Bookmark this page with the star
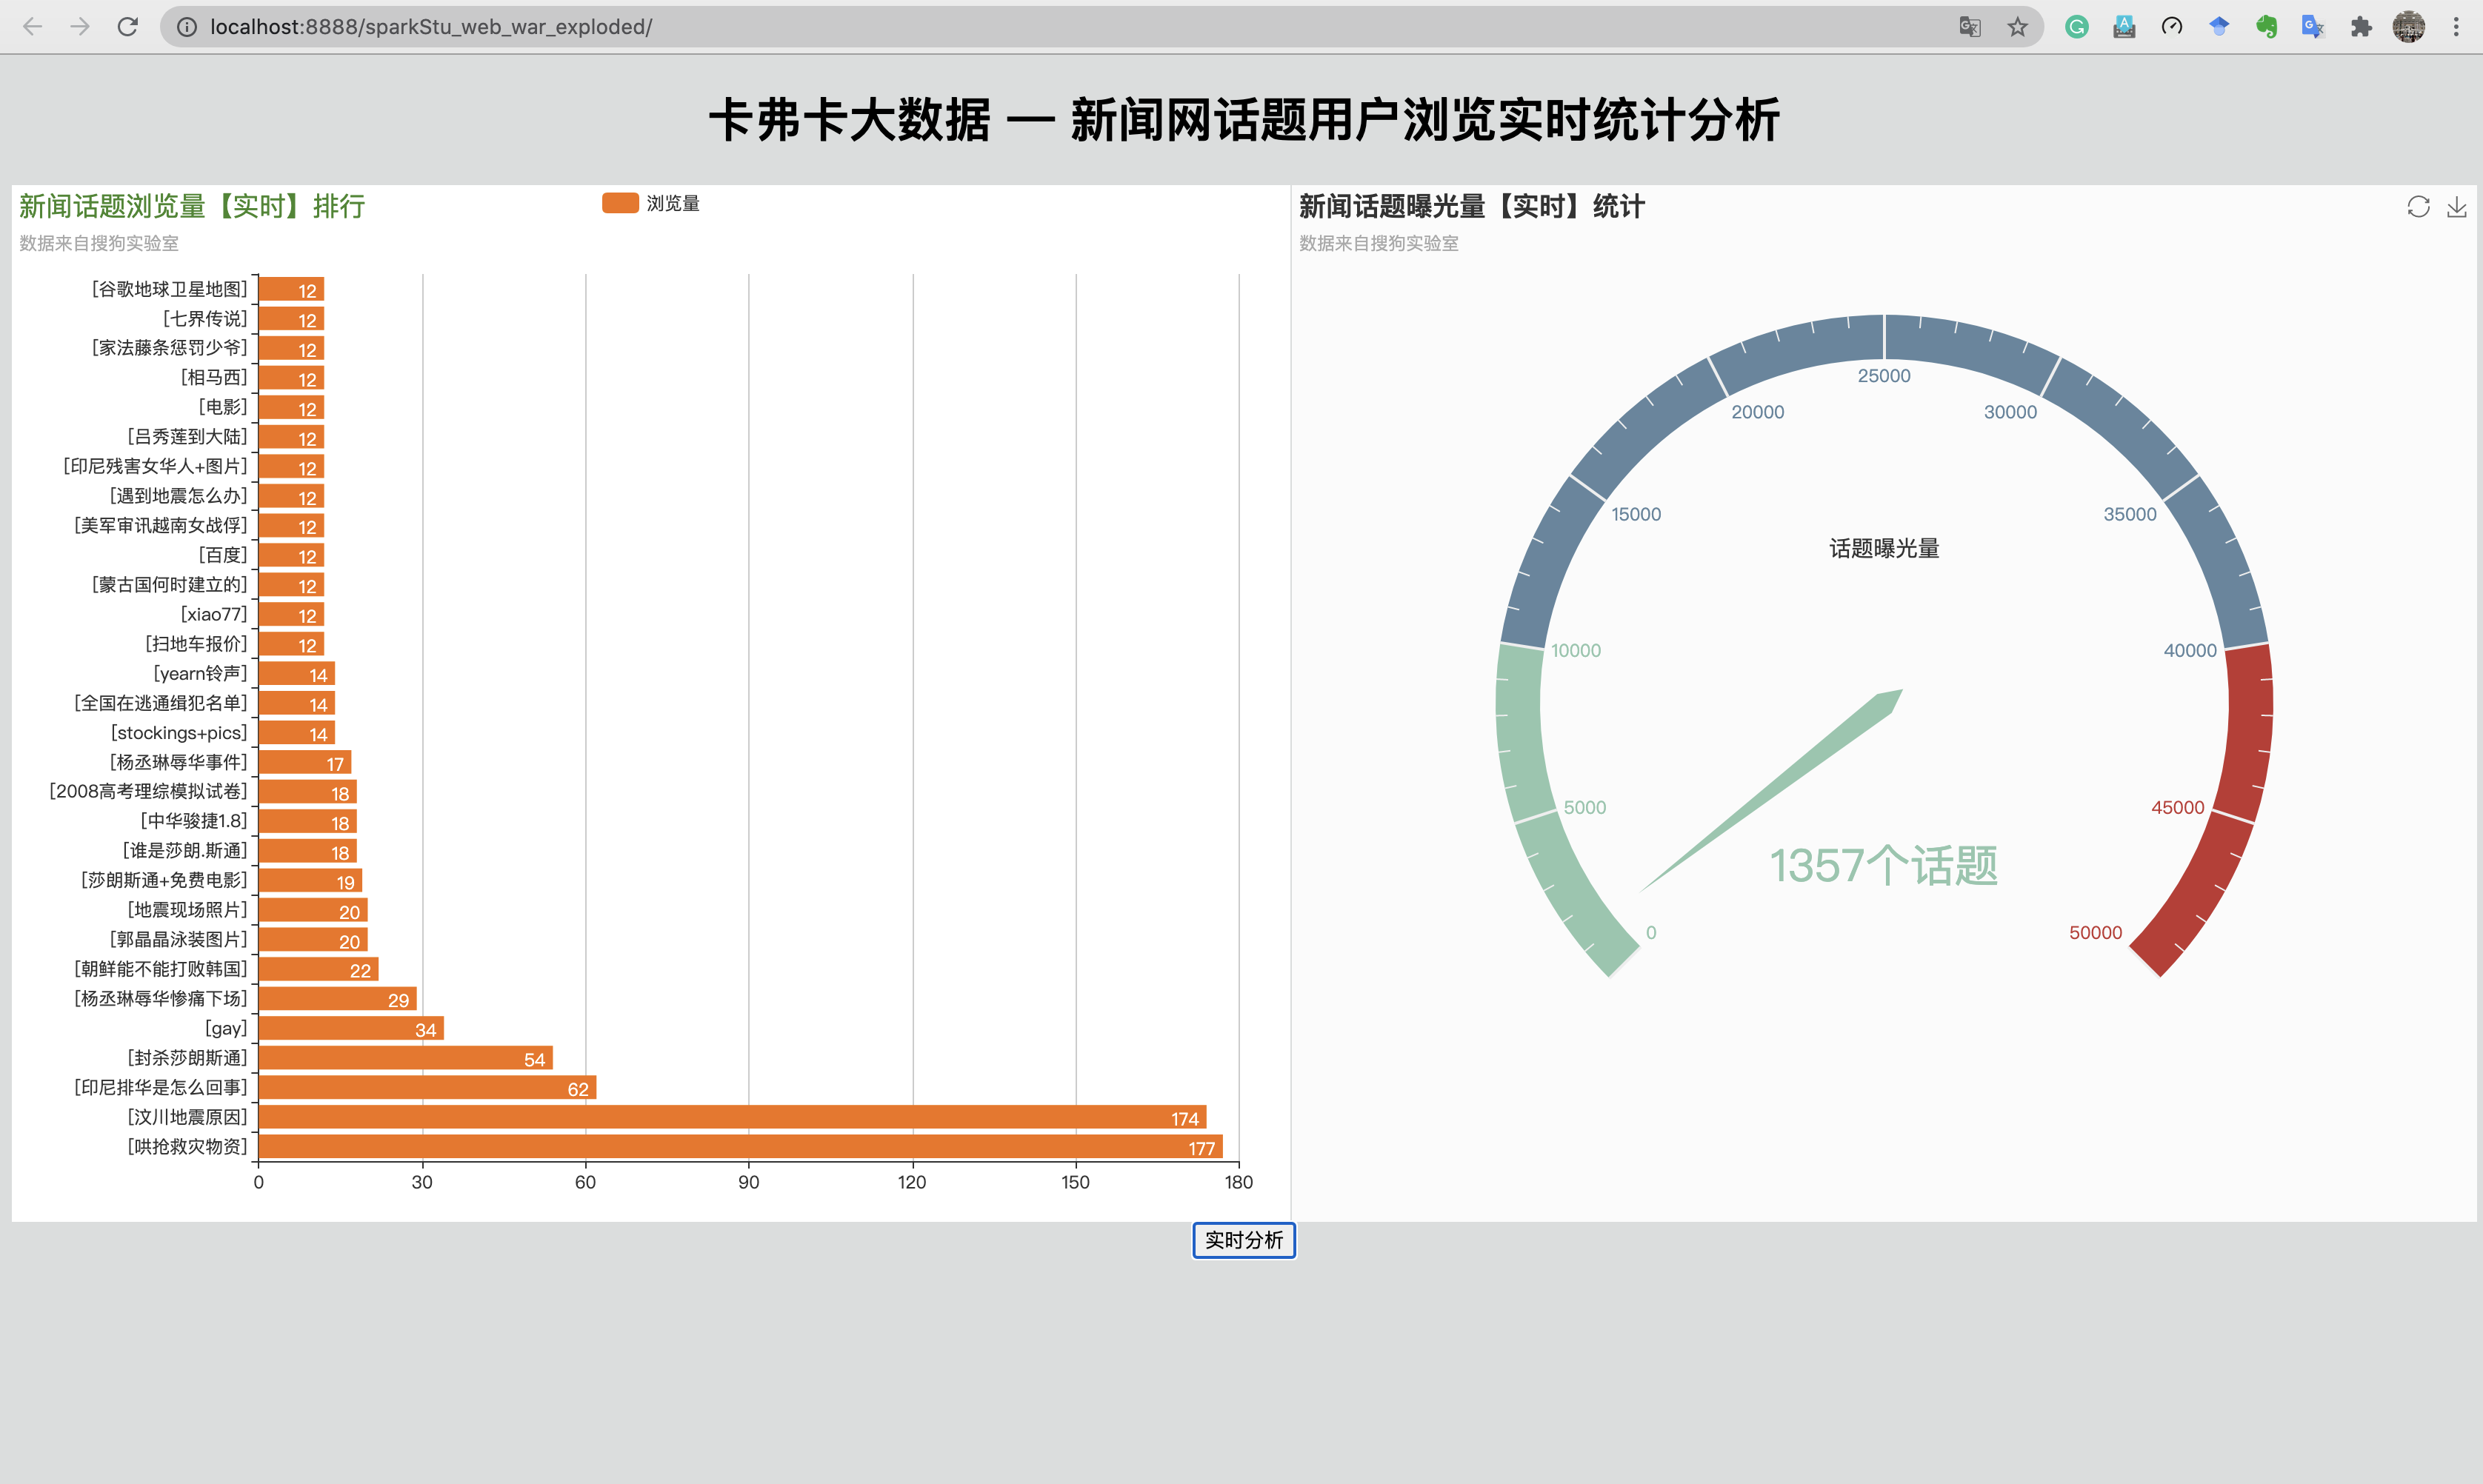2483x1484 pixels. coord(2017,27)
